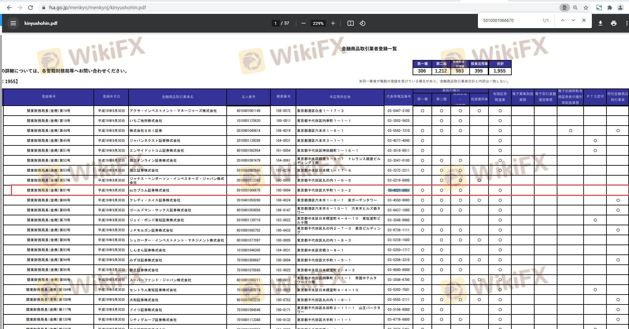Click the zoom in plus button
Screen dimensions: 629x329
pos(333,23)
